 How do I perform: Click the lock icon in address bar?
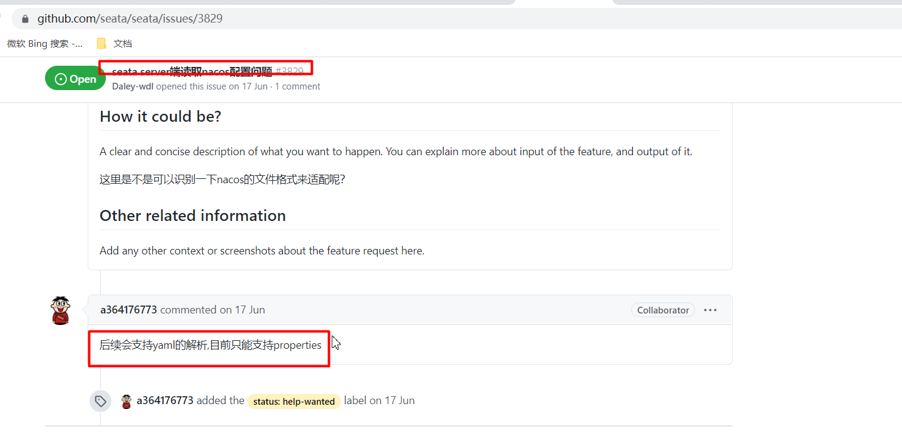[25, 19]
